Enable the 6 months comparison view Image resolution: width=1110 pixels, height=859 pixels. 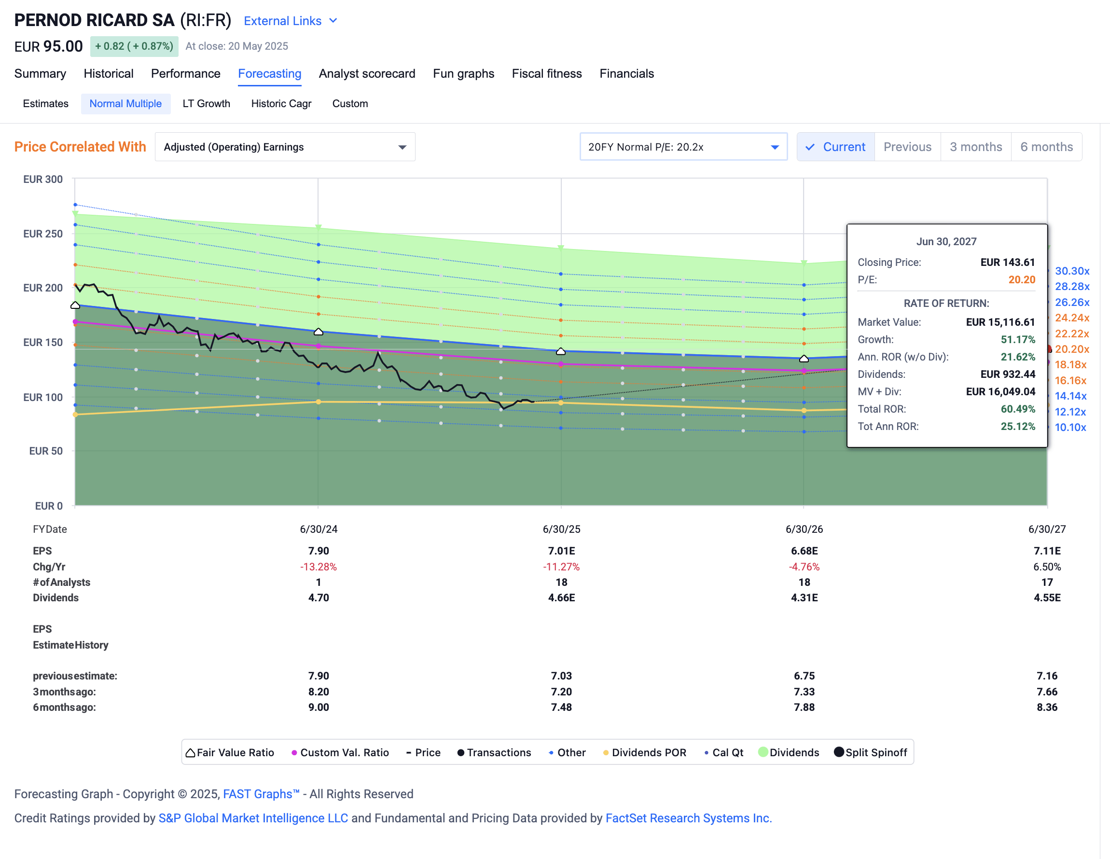pos(1046,146)
